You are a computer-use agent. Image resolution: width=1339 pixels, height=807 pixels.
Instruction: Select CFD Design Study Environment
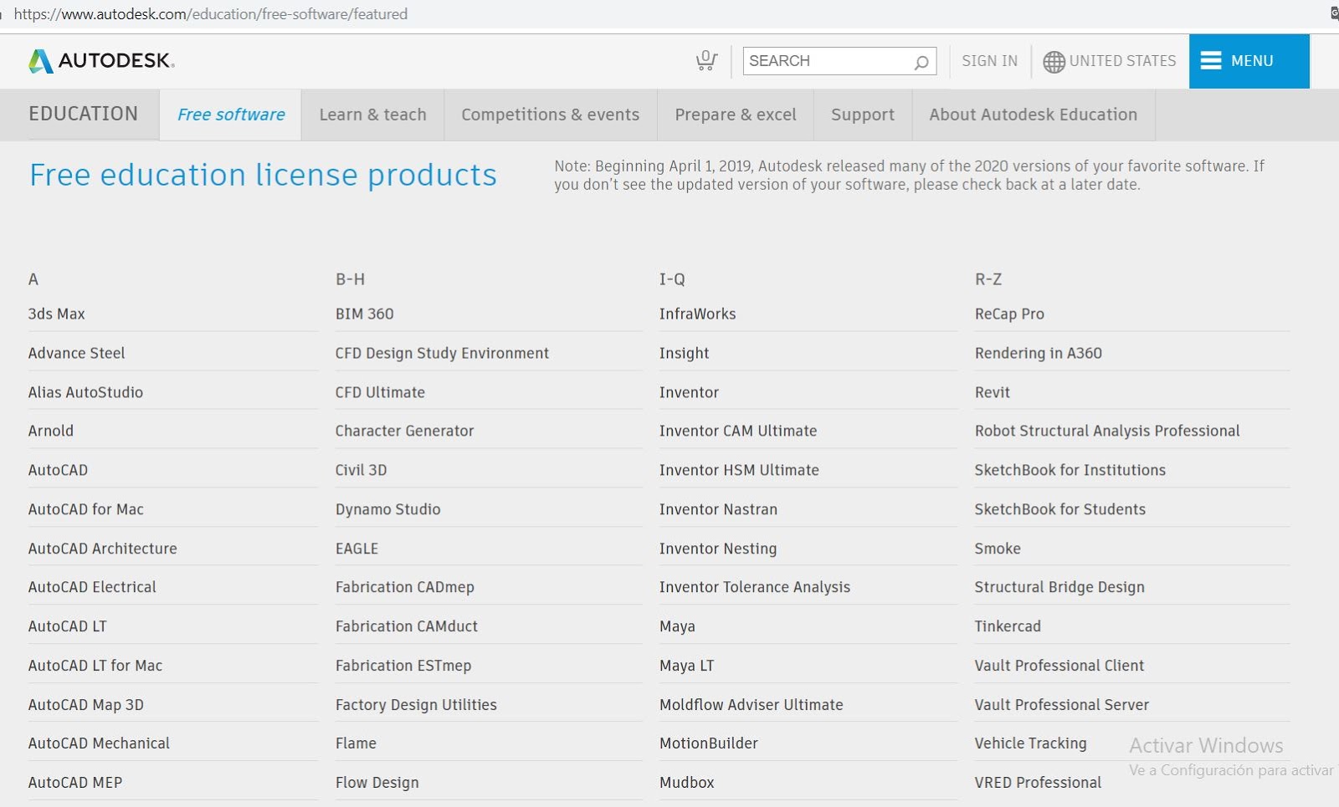point(442,353)
